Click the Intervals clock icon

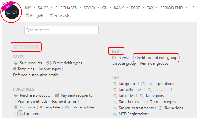click(114, 58)
